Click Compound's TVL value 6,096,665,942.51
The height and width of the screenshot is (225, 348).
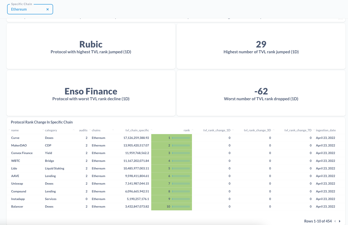[137, 191]
